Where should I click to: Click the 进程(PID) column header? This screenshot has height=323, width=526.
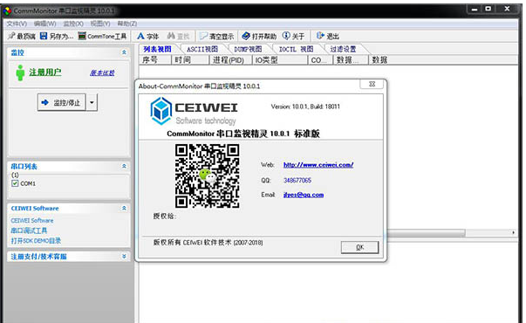click(231, 60)
